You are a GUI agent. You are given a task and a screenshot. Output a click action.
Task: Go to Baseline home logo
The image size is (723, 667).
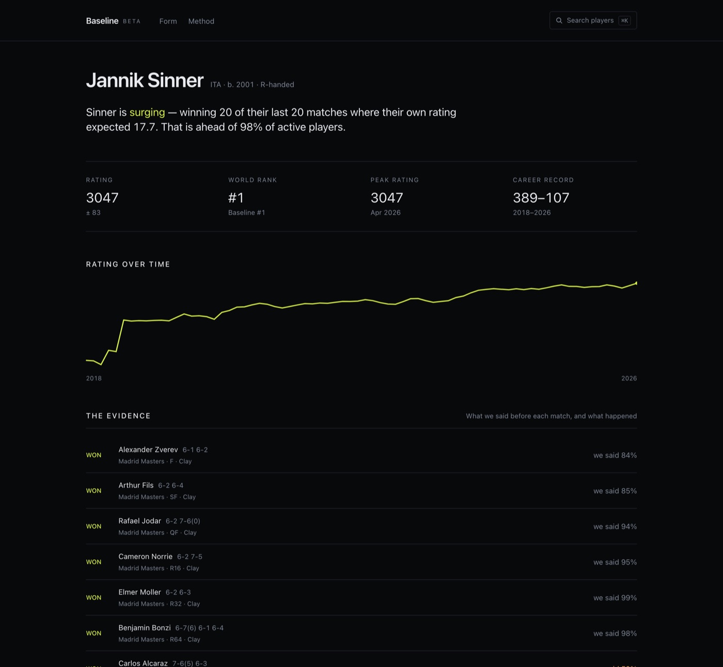pyautogui.click(x=102, y=21)
